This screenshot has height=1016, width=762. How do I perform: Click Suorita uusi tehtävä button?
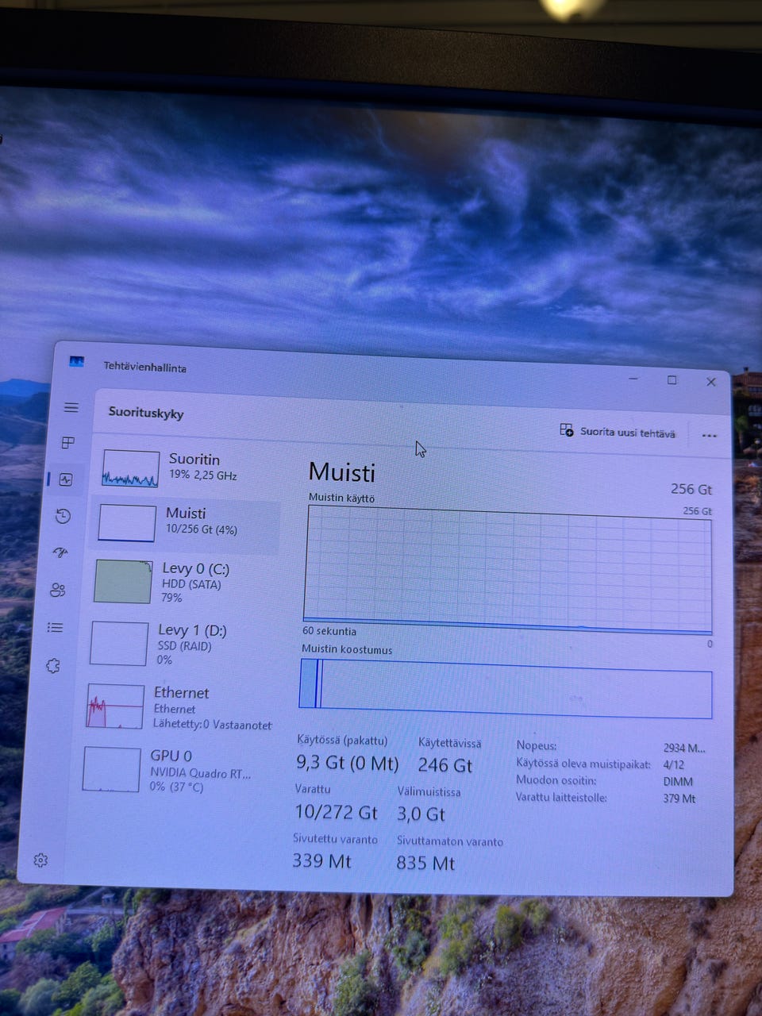[x=618, y=432]
